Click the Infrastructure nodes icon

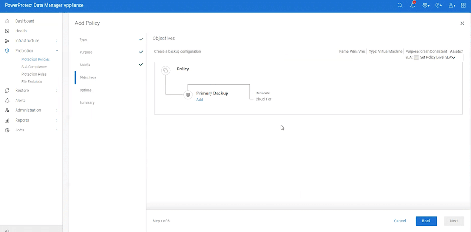7,41
